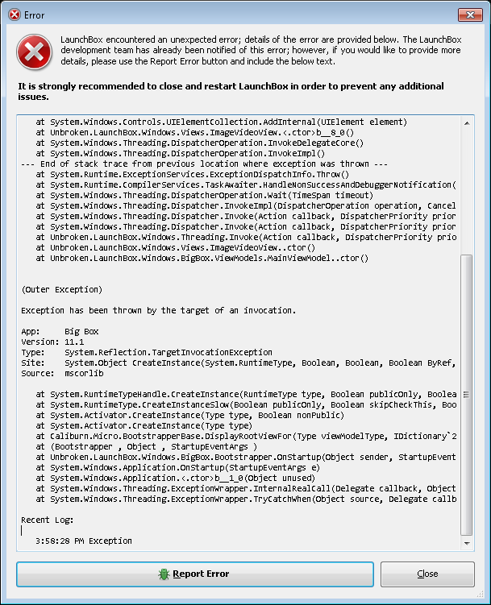Click the Report Error button
This screenshot has height=605, width=491.
[195, 574]
